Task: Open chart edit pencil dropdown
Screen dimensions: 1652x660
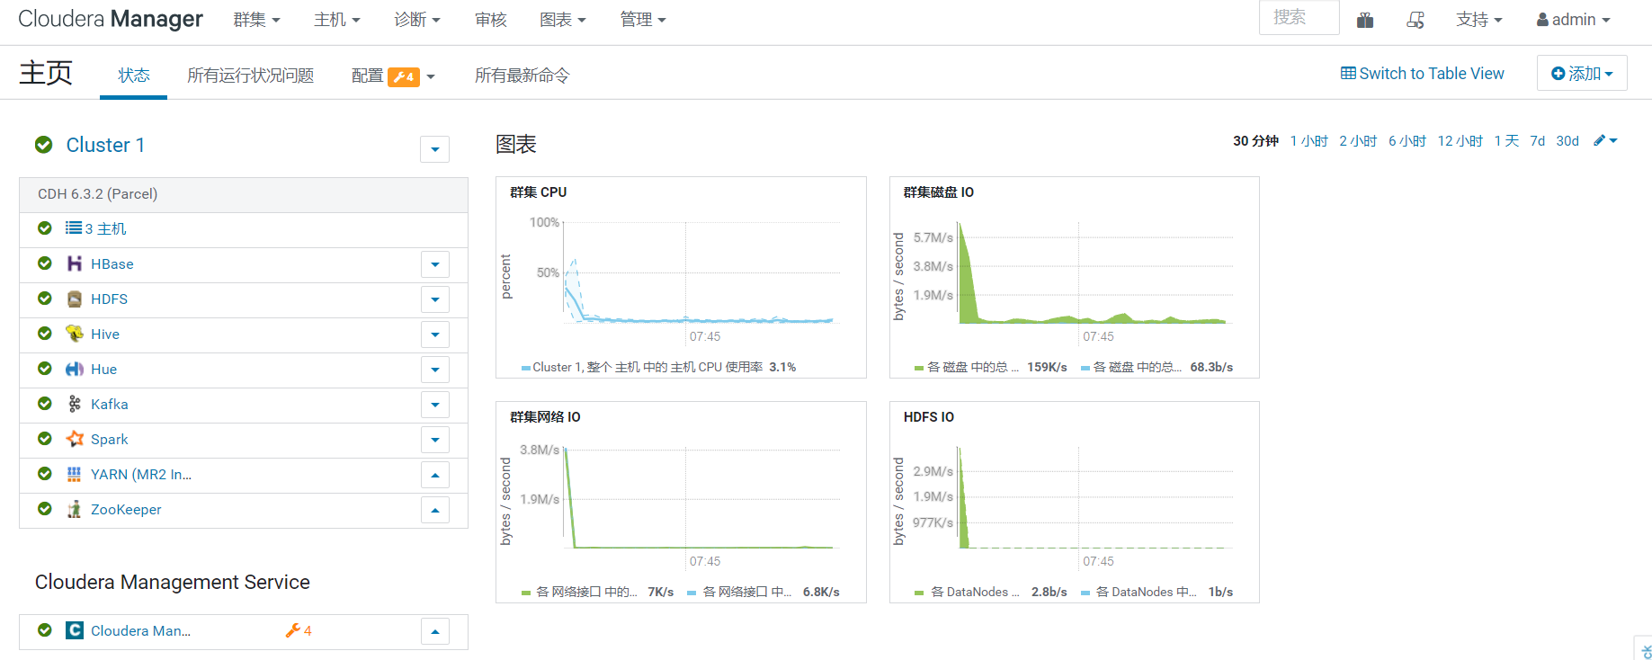Action: coord(1605,140)
